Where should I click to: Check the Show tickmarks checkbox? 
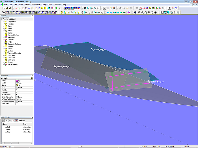(x=17, y=97)
